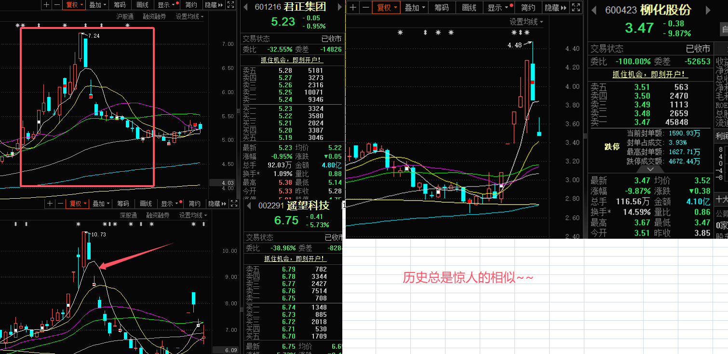Zoom out the 柳化股份 chart with minus
728x354 pixels.
pyautogui.click(x=365, y=8)
